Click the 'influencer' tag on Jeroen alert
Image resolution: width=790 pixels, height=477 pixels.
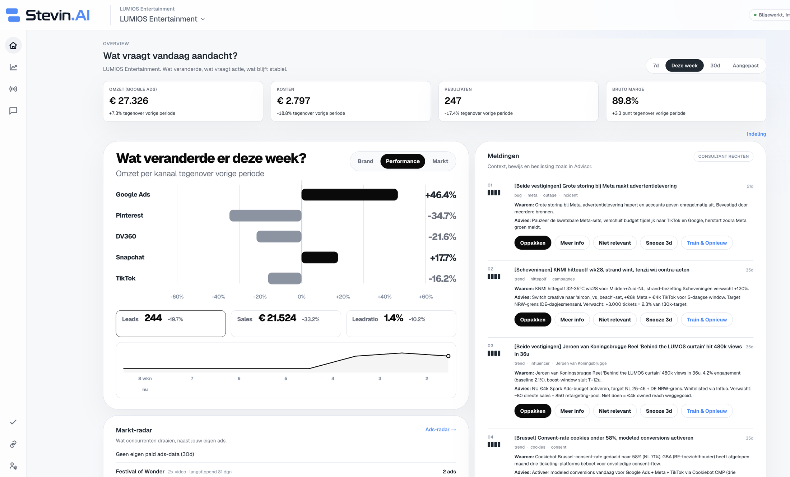[540, 363]
